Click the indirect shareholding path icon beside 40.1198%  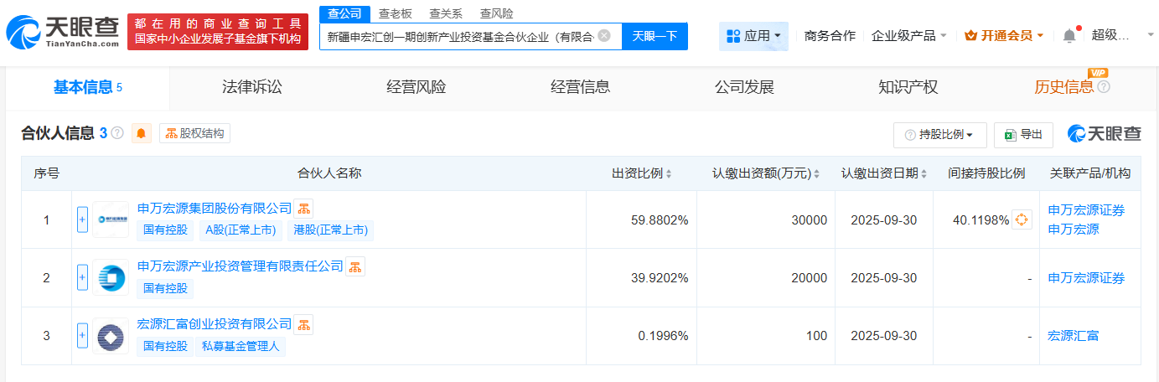point(1022,220)
